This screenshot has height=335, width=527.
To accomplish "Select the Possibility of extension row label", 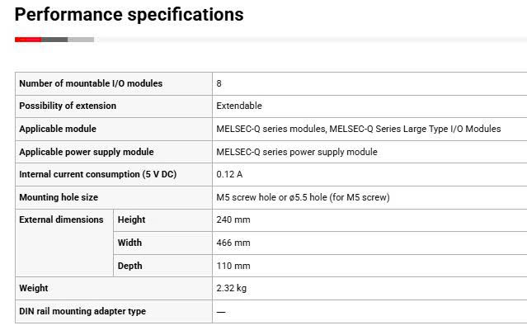I will click(68, 106).
